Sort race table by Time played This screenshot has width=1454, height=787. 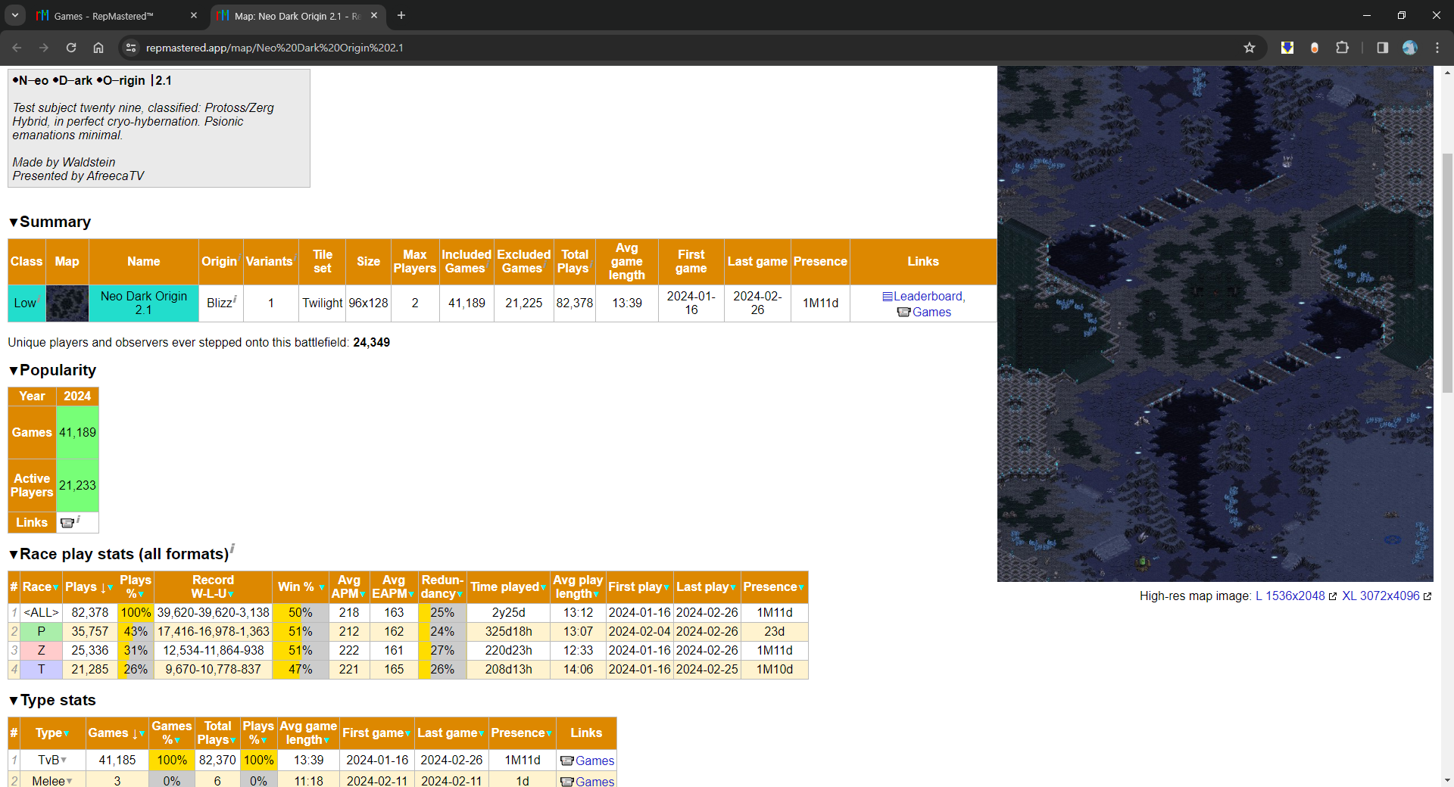click(508, 587)
